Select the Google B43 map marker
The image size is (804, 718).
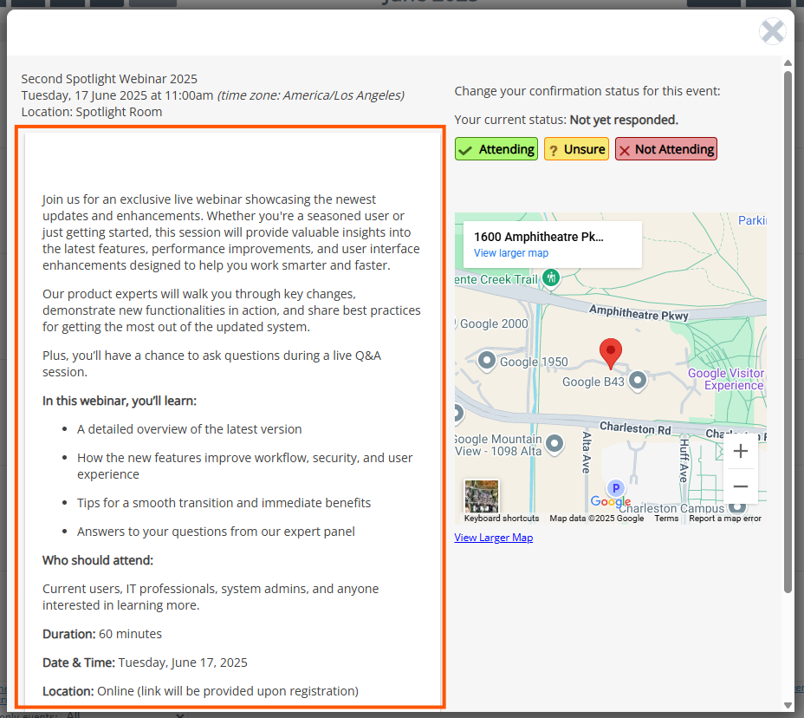pyautogui.click(x=639, y=380)
